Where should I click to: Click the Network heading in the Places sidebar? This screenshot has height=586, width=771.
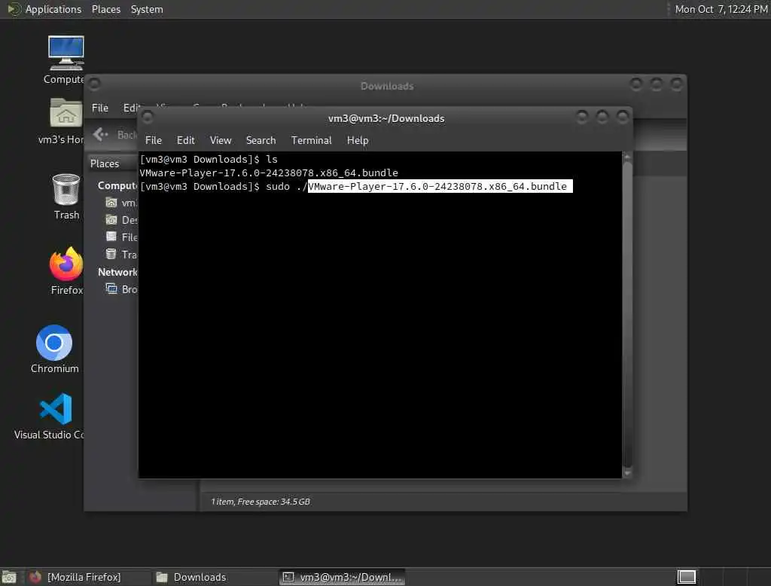(x=117, y=272)
